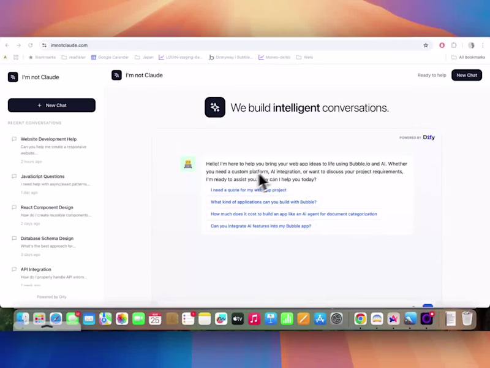Open the Moneo-demo bookmark
The width and height of the screenshot is (490, 368).
274,57
